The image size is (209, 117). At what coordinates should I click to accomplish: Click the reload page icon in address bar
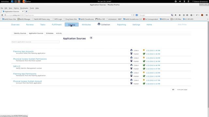click(x=134, y=15)
